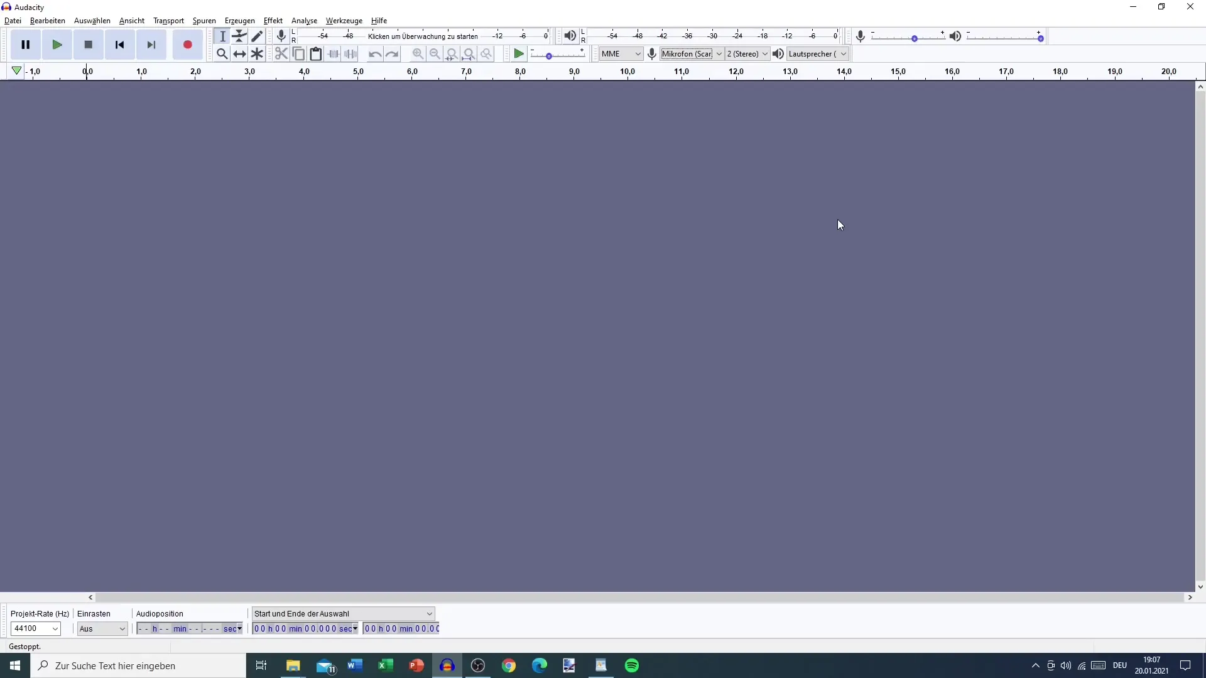
Task: Open the Transport menu
Action: (168, 21)
